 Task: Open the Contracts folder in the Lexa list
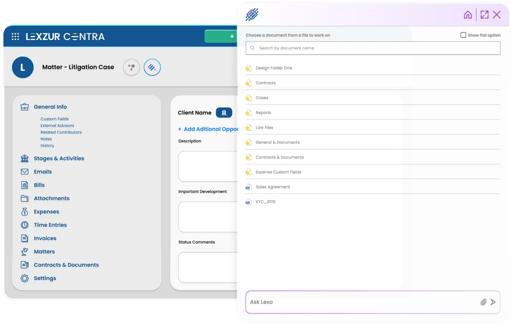click(373, 83)
